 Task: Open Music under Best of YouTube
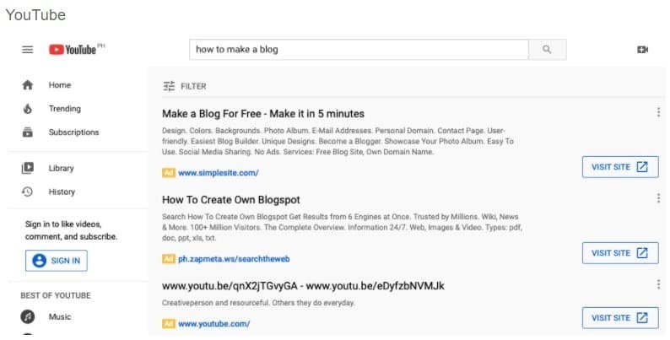tap(59, 317)
